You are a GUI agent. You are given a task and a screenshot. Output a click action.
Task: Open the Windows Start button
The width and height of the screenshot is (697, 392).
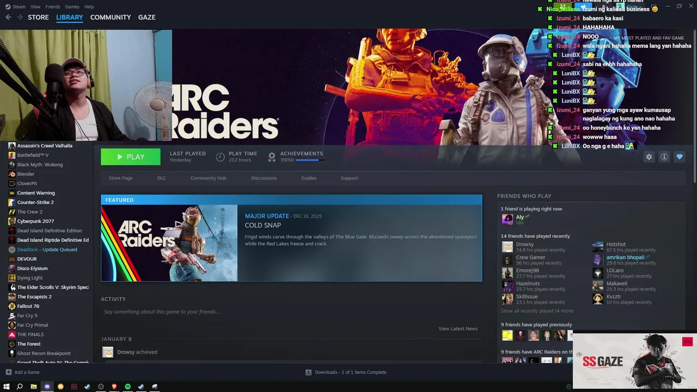(7, 387)
